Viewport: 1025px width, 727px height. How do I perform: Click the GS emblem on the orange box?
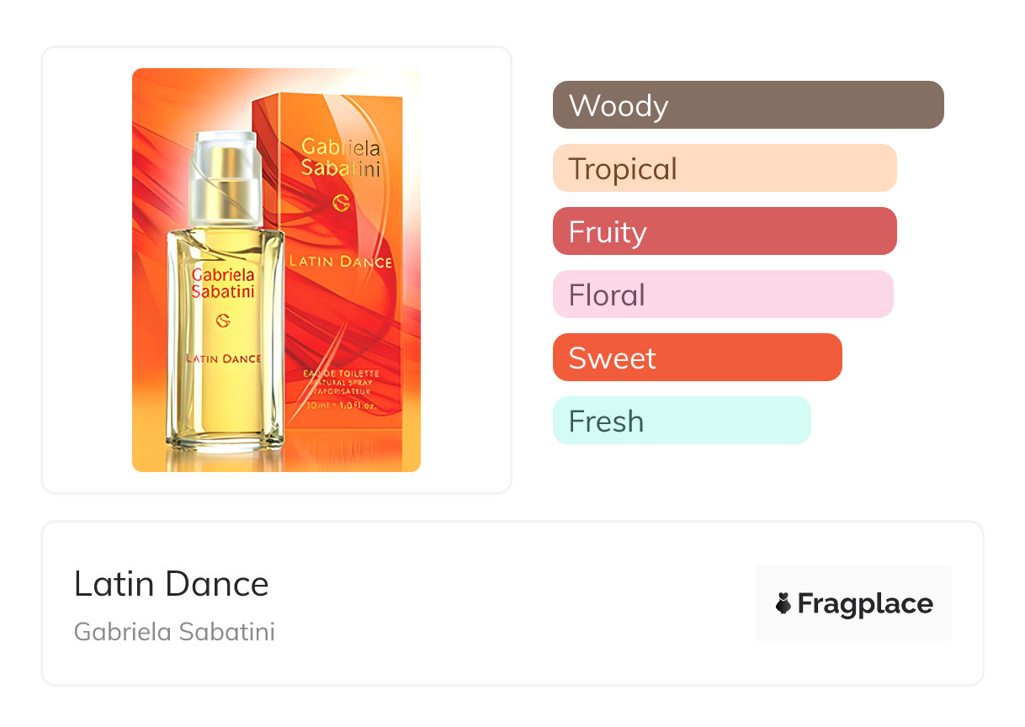(x=341, y=204)
